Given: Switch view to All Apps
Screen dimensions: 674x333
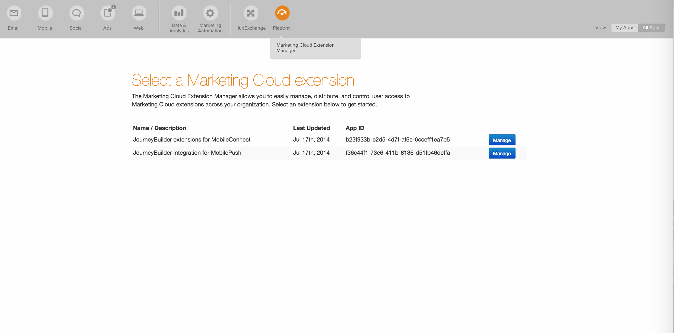Looking at the screenshot, I should coord(652,27).
